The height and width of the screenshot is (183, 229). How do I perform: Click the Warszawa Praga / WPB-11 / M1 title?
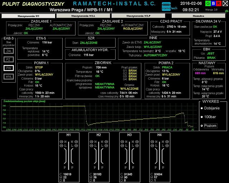(x=81, y=10)
